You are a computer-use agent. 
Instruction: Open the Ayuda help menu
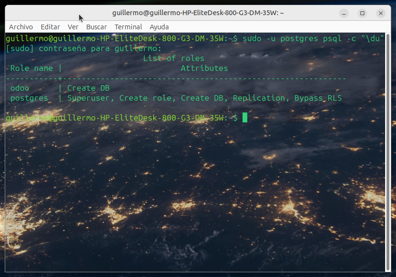pos(159,27)
